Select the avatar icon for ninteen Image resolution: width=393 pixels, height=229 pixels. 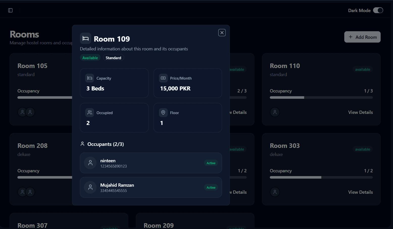coord(90,163)
